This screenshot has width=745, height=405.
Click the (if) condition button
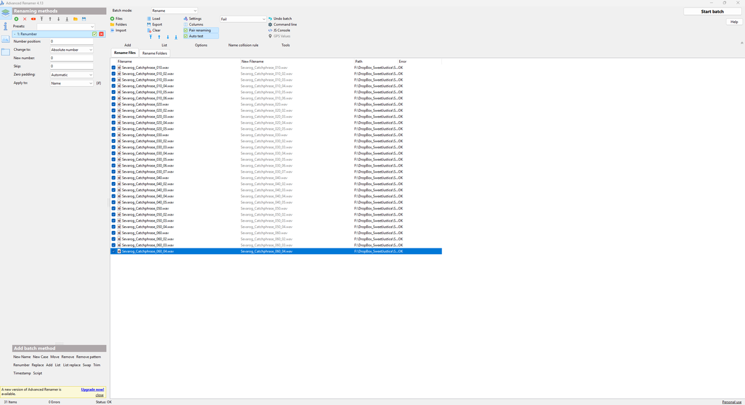pyautogui.click(x=99, y=83)
